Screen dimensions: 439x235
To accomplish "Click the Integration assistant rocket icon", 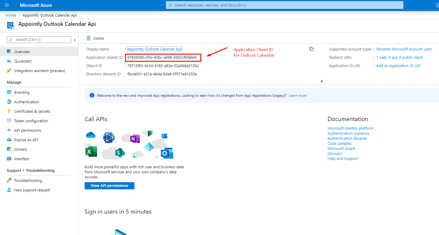I will (x=9, y=71).
